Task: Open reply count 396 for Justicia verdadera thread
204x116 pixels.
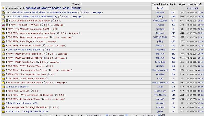Action: [173, 58]
